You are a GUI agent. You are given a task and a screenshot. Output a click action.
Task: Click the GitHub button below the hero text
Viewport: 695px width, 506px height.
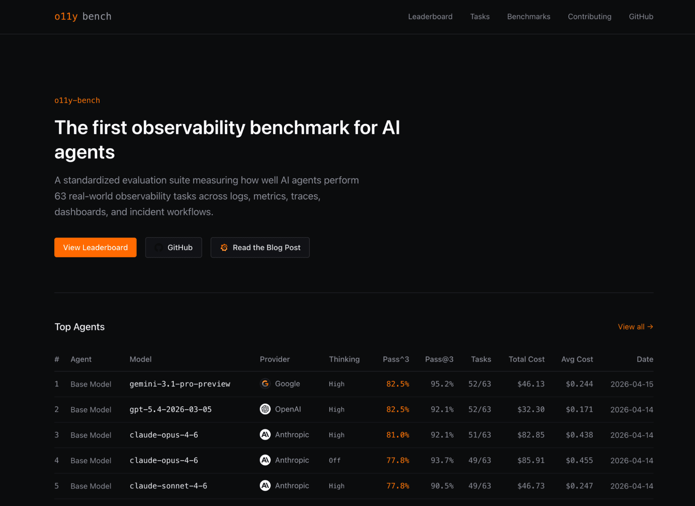pyautogui.click(x=173, y=247)
